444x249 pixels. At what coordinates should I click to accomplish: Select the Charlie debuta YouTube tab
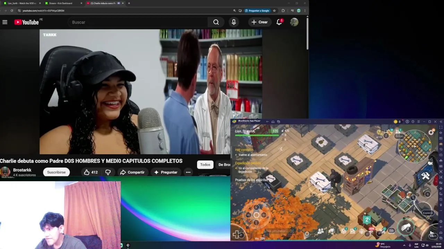105,3
